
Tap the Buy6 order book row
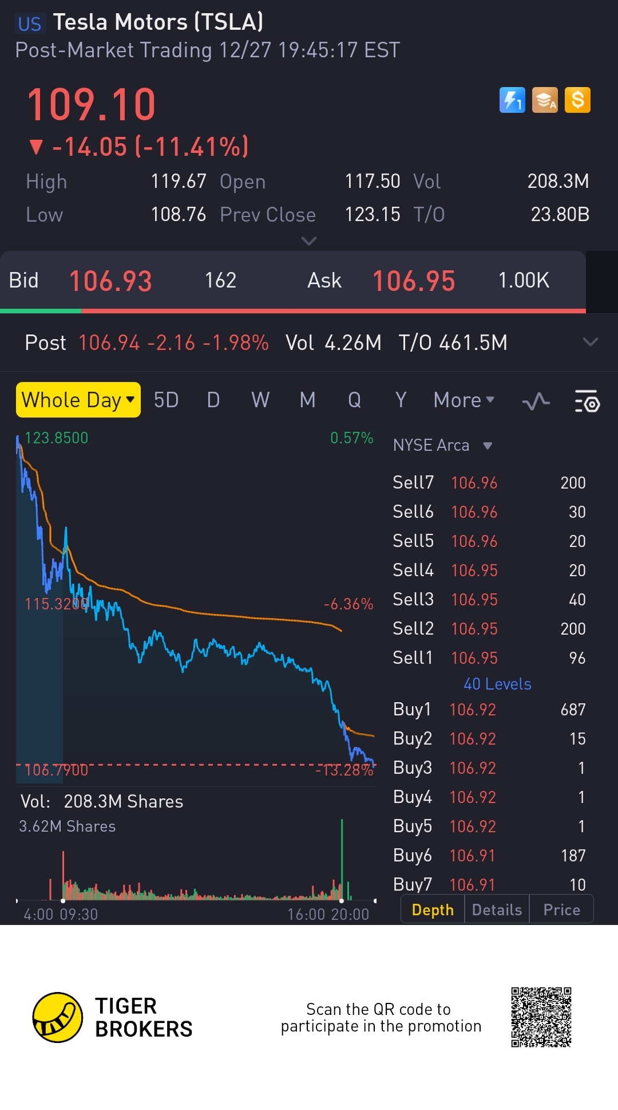(x=489, y=855)
